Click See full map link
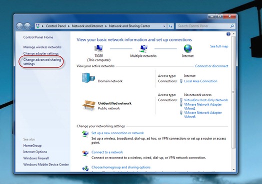This screenshot has width=262, height=184. click(219, 46)
